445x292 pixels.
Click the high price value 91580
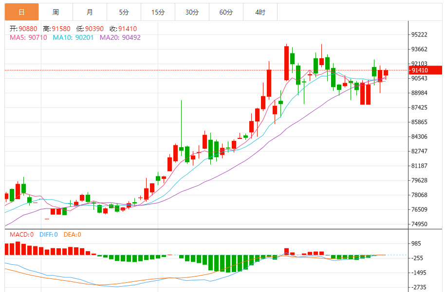coord(61,29)
